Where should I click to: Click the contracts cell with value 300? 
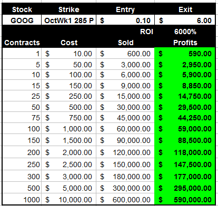tap(22, 176)
